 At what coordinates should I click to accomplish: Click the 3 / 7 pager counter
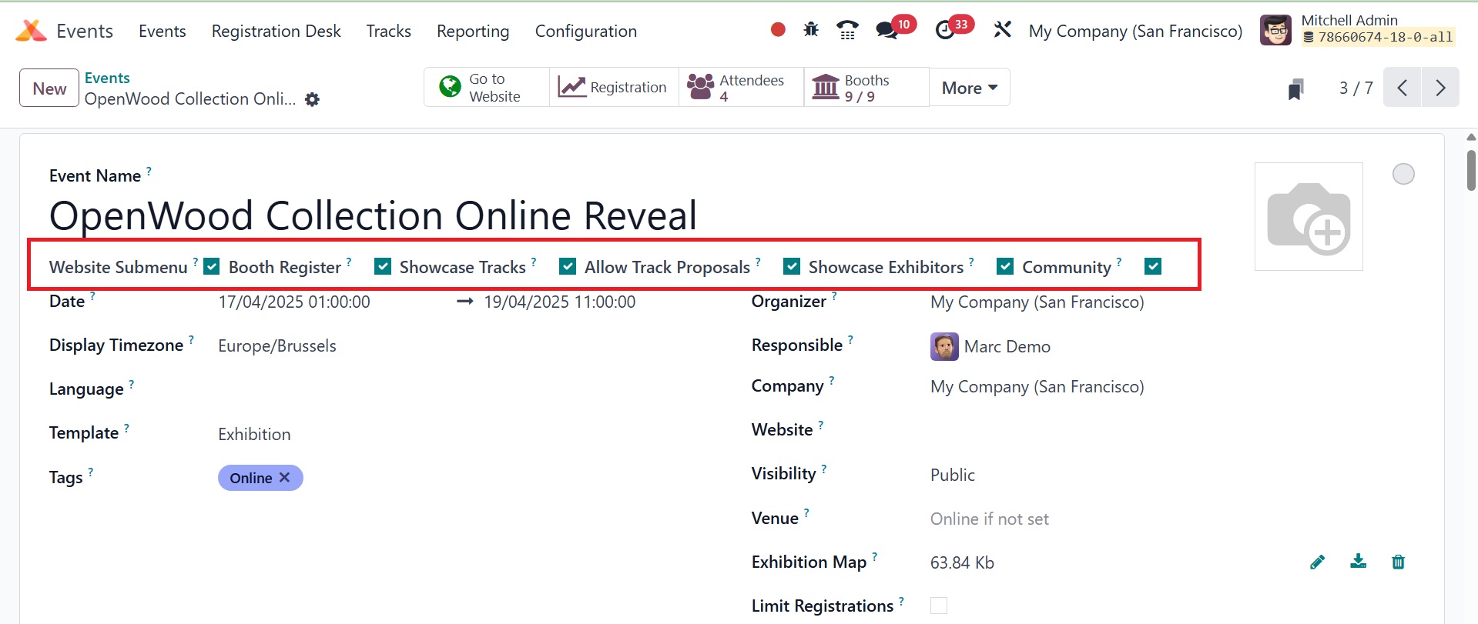[1356, 88]
